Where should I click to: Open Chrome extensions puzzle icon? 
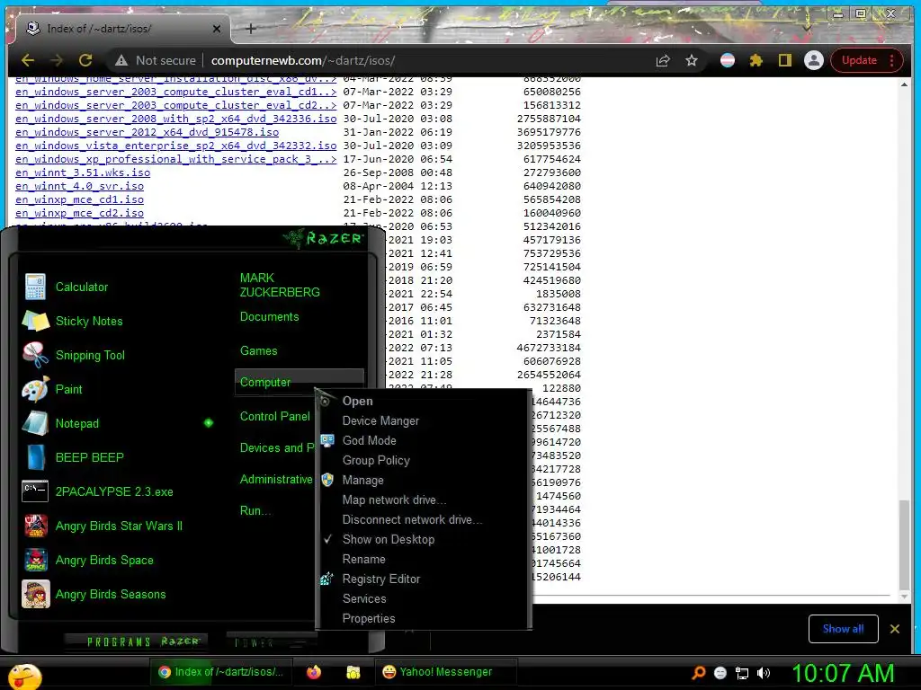click(756, 60)
